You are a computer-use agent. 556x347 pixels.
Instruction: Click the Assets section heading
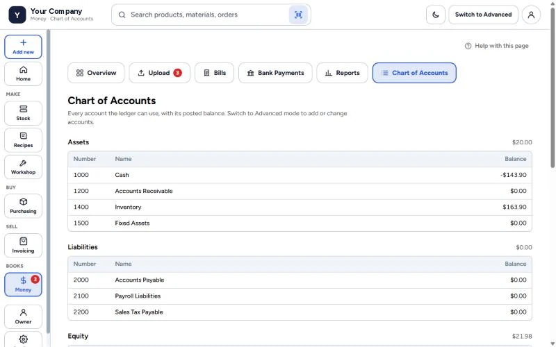[x=79, y=142]
